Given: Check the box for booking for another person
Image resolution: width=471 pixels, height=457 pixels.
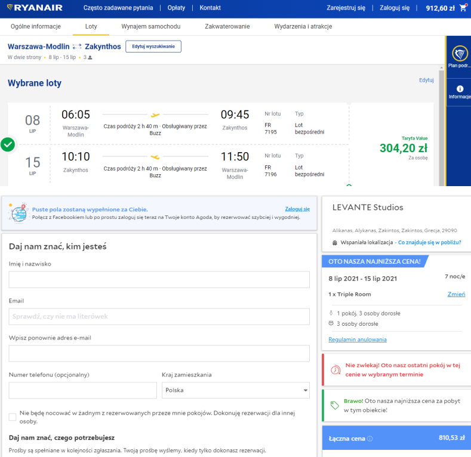Looking at the screenshot, I should pos(13,417).
